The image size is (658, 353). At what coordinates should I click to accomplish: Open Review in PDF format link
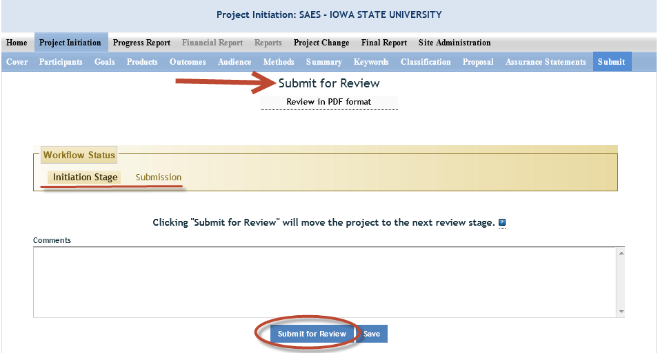(329, 102)
